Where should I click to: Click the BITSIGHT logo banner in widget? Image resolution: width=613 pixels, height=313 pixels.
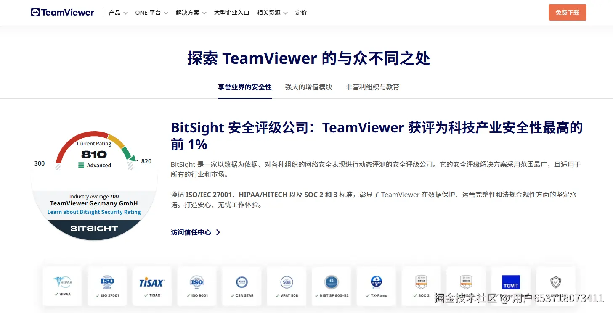pyautogui.click(x=94, y=229)
